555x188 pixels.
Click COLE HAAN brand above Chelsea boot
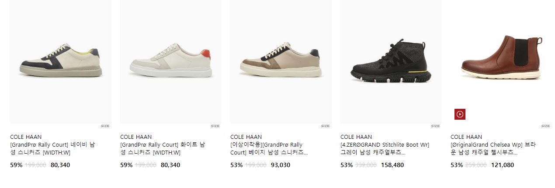tap(466, 137)
